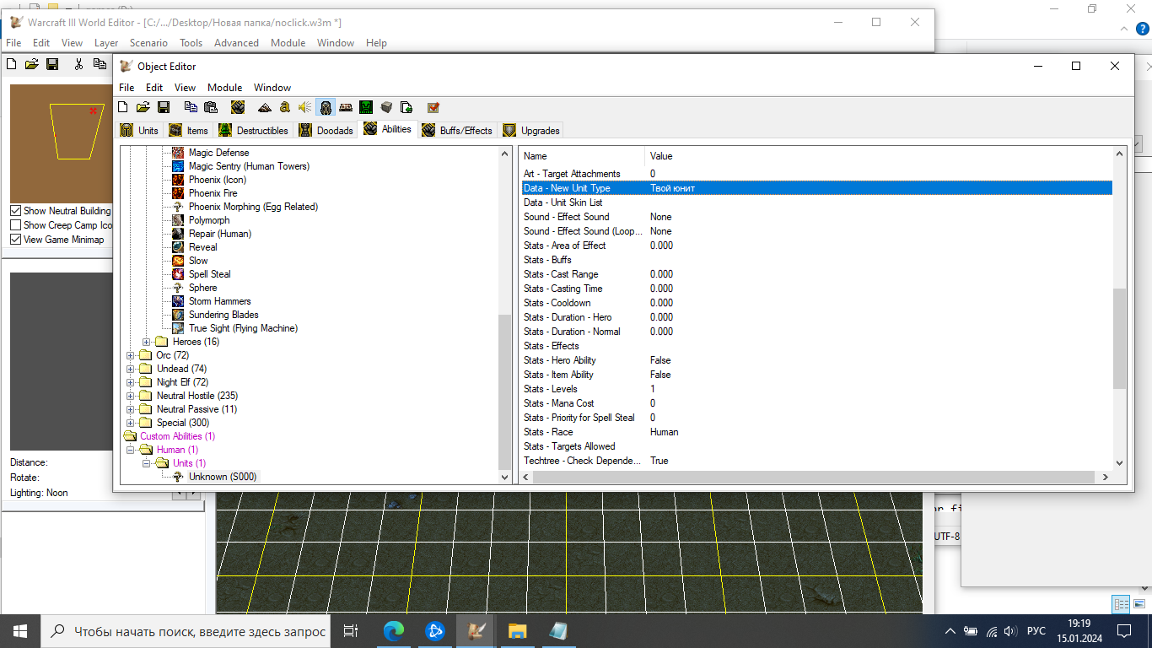Open File Explorer from taskbar
Screen dimensions: 1152x648
click(x=517, y=630)
